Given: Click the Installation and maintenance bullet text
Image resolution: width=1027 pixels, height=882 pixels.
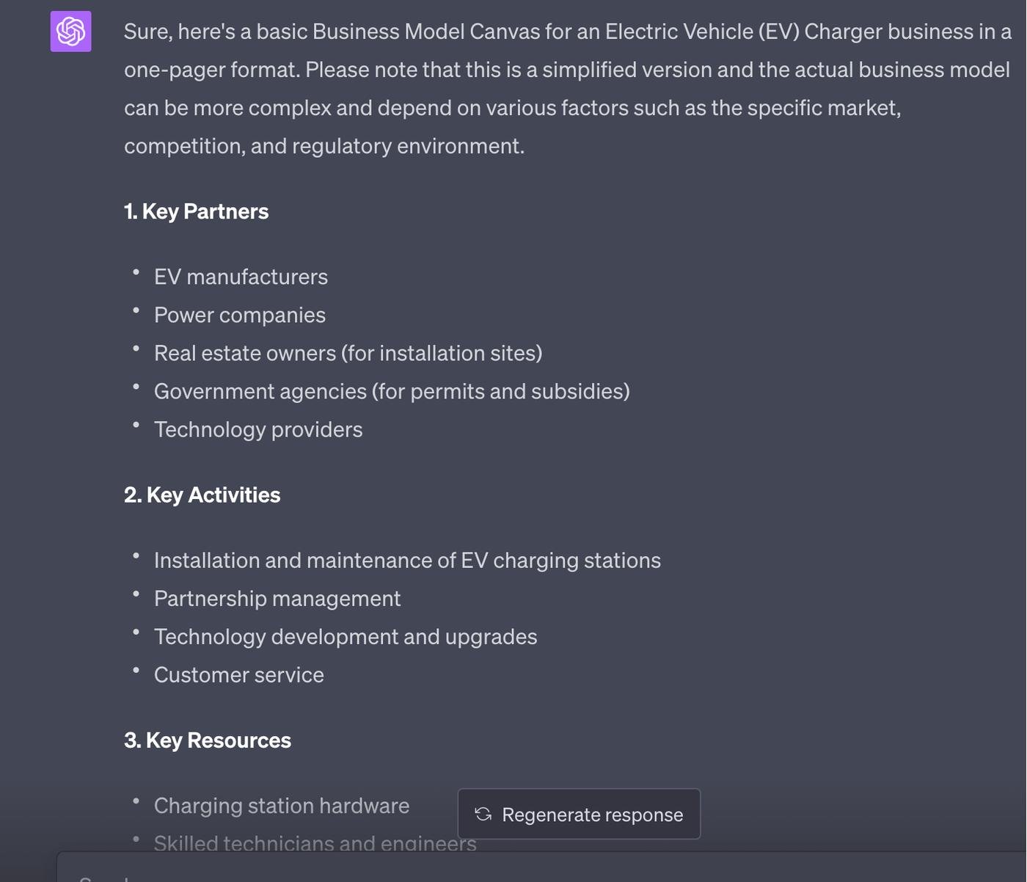Looking at the screenshot, I should click(x=406, y=560).
